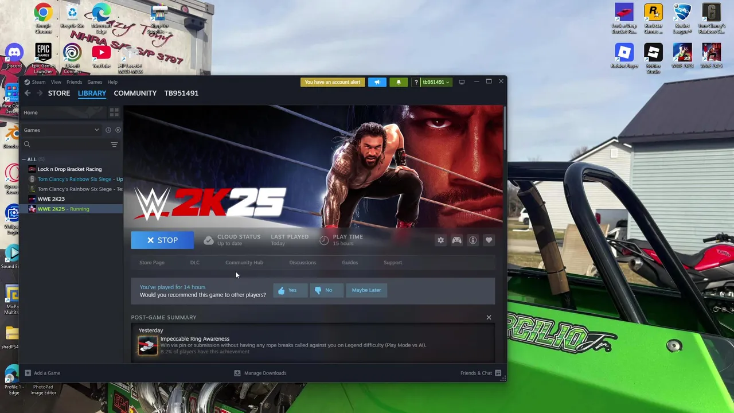The image size is (734, 413).
Task: Open Rockstar Games Launcher desktop icon
Action: [653, 19]
